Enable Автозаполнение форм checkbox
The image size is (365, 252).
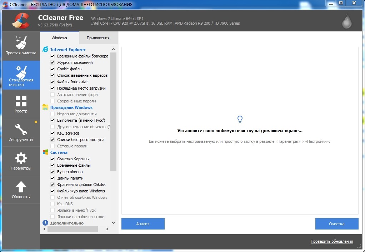(52, 95)
